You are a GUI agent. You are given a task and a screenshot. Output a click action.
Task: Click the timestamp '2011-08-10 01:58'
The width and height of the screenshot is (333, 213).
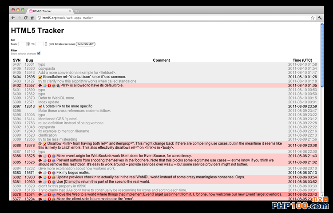pyautogui.click(x=302, y=64)
